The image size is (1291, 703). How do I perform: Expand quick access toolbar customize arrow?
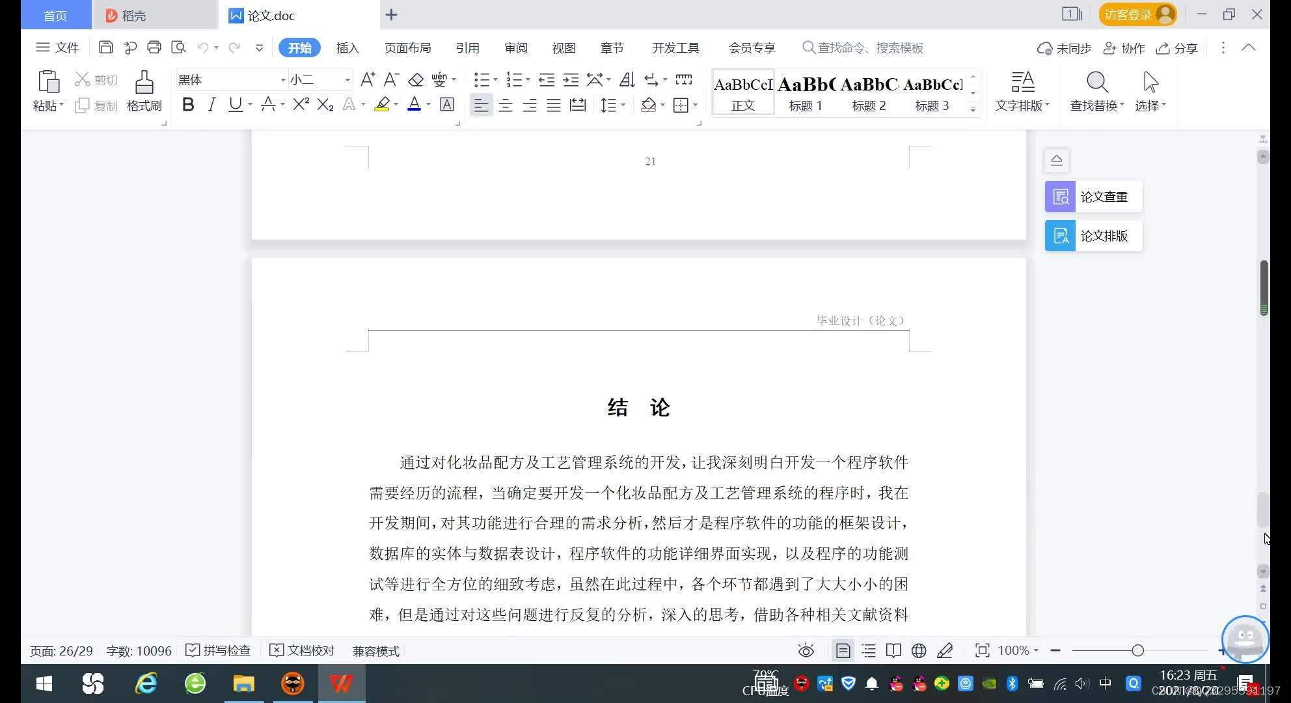coord(259,48)
